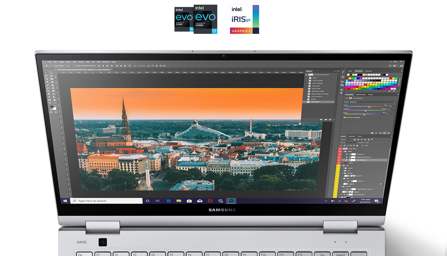Click reset adjustment icon in Properties panel

pos(380,133)
